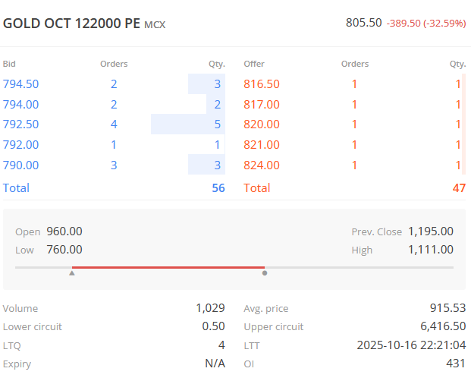Select offer price 824.00

point(262,165)
